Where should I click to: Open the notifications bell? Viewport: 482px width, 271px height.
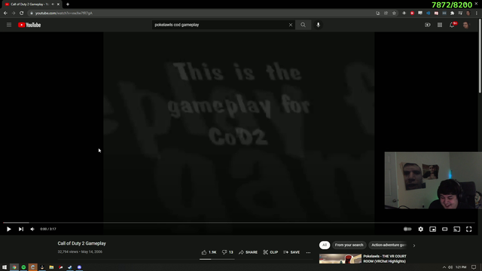pyautogui.click(x=452, y=25)
